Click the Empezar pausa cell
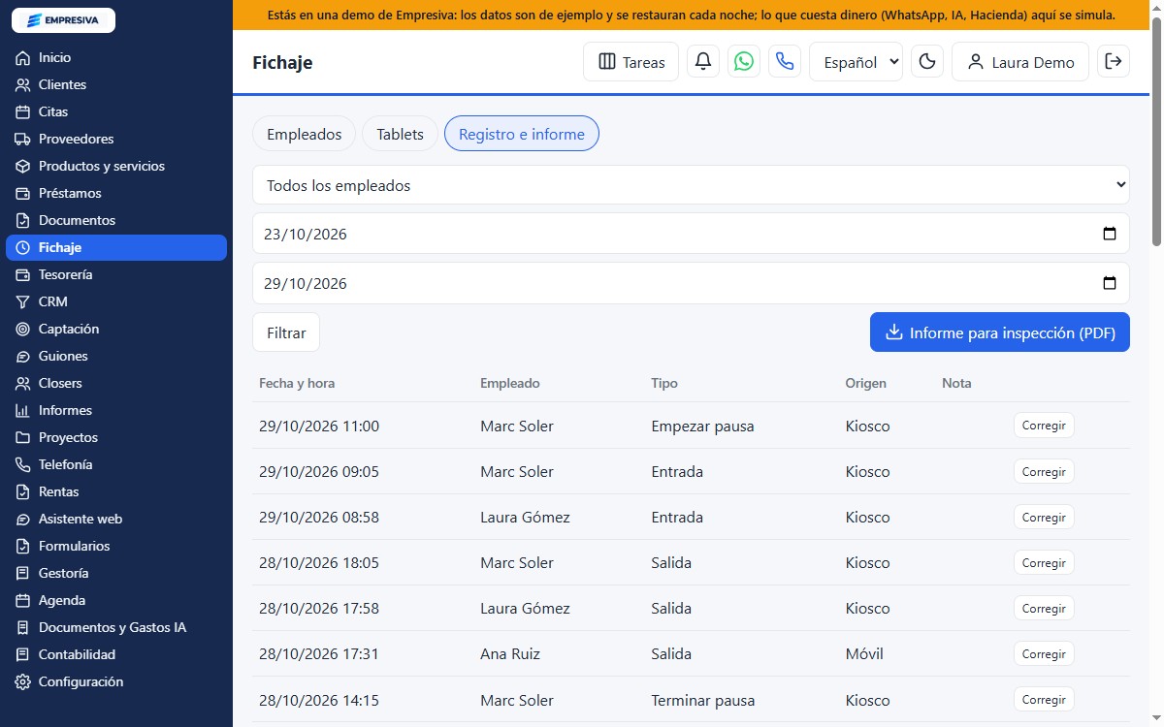This screenshot has height=727, width=1164. point(702,426)
